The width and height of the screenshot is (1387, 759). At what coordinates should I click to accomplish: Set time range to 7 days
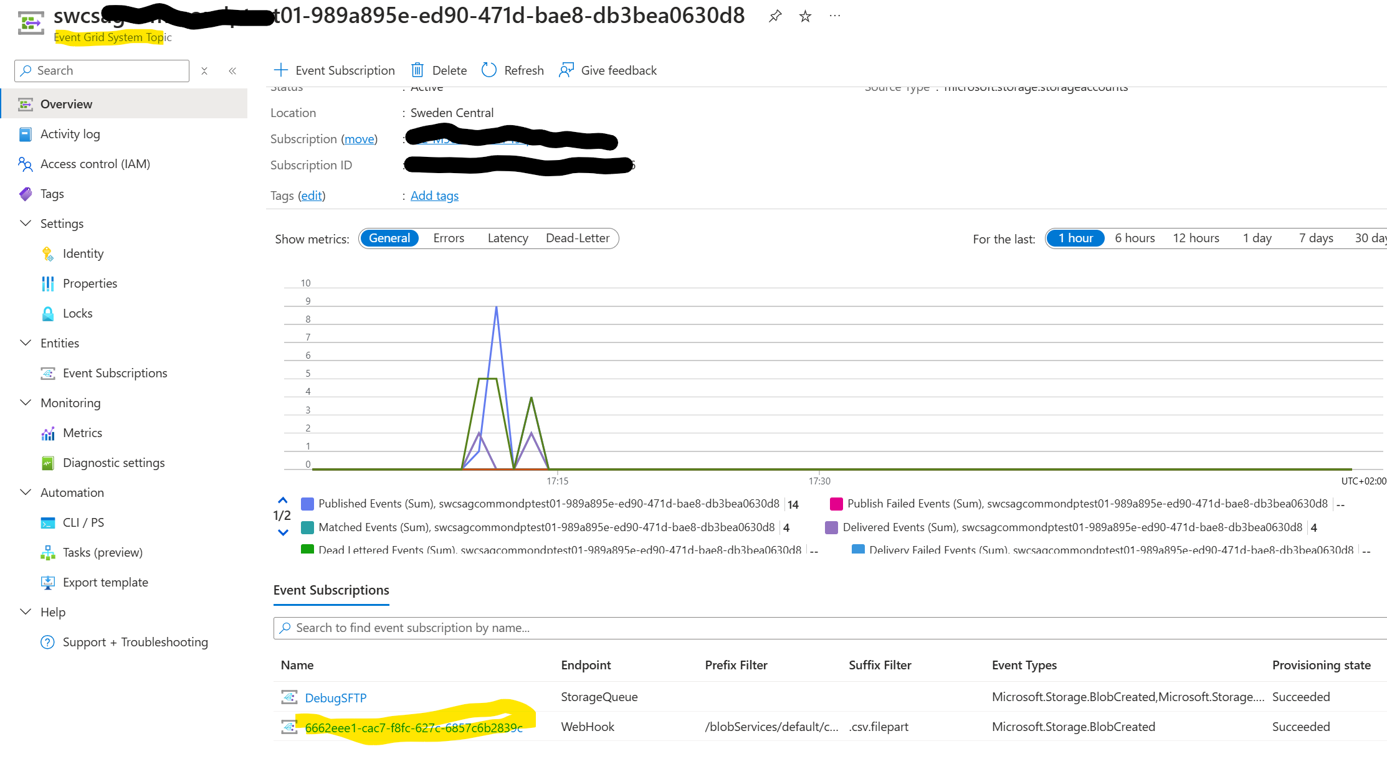[1316, 238]
